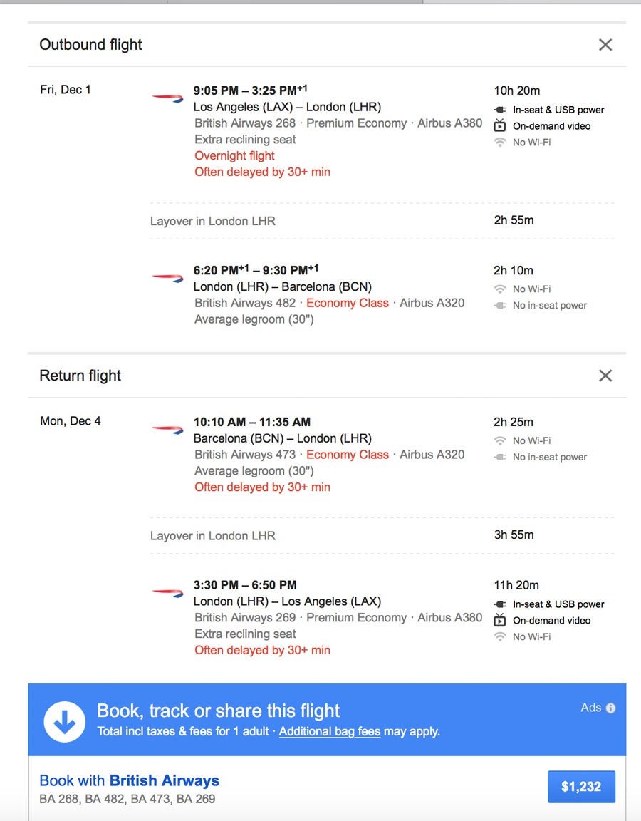Click Book, track or share this flight
Image resolution: width=641 pixels, height=821 pixels.
tap(218, 711)
